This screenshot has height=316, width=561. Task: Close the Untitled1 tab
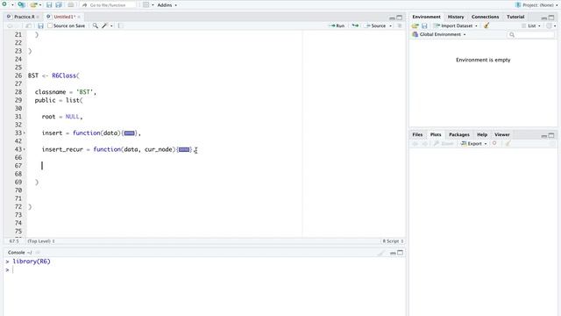click(79, 17)
